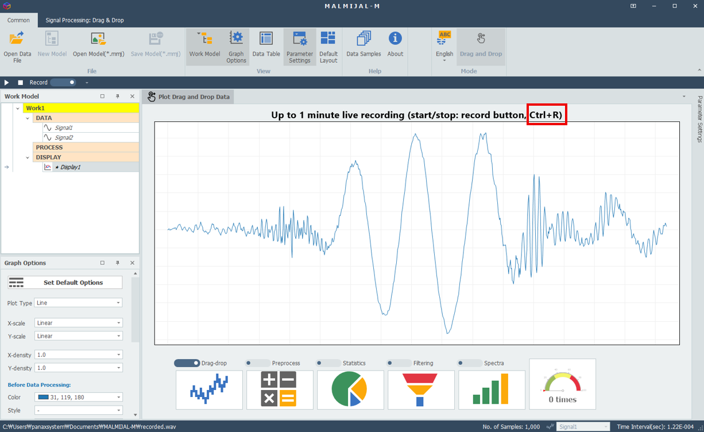Open Data File from the ribbon

tap(17, 47)
